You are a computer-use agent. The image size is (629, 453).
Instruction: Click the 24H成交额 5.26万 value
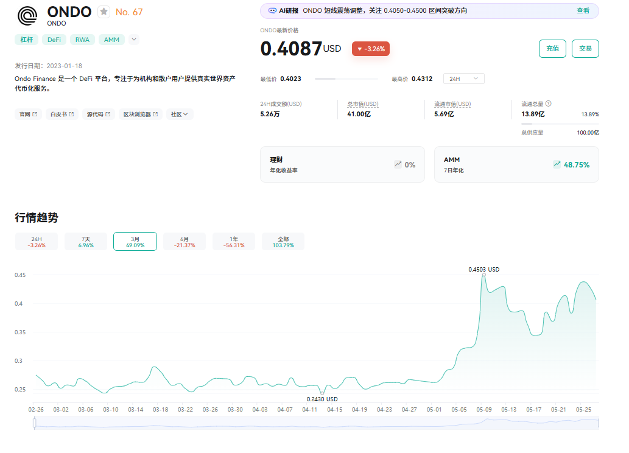click(270, 114)
